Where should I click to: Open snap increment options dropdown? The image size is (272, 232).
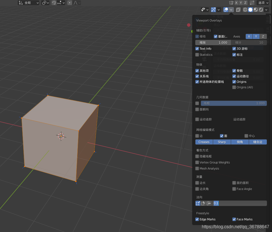(x=61, y=3)
